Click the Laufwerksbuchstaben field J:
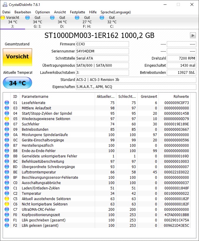Screen dimensions: 199x241 click(x=102, y=73)
